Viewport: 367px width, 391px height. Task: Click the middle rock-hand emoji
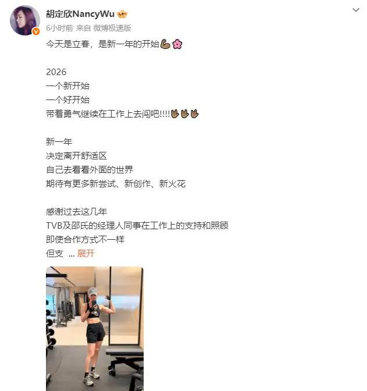[184, 113]
